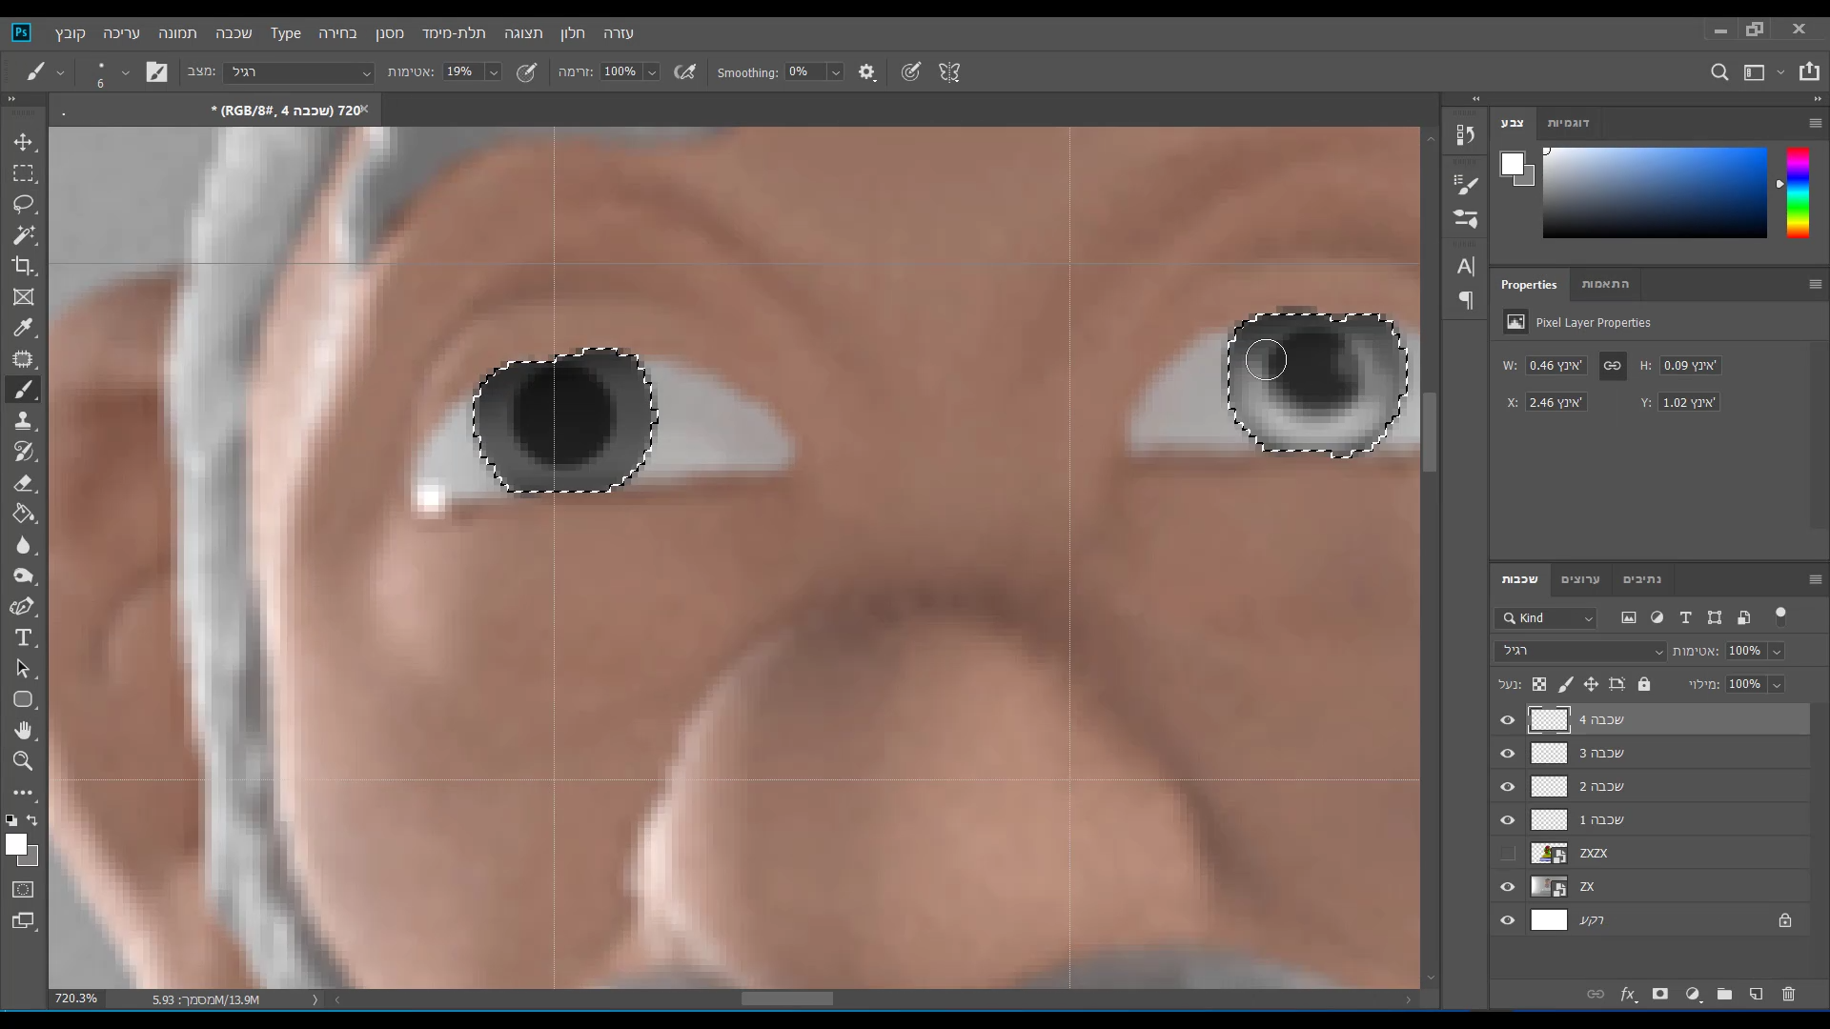Choose the Eraser tool
This screenshot has height=1029, width=1830.
(x=23, y=483)
